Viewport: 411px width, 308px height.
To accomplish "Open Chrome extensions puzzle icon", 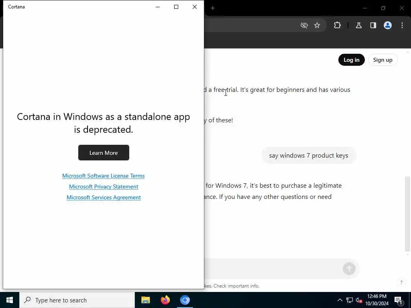I will (x=337, y=25).
